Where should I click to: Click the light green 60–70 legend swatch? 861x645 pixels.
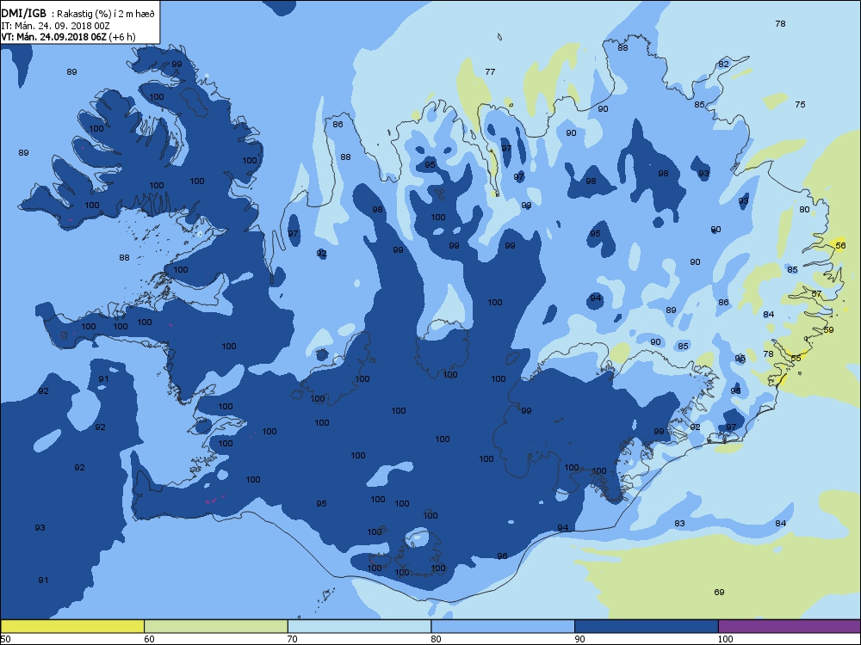[216, 626]
